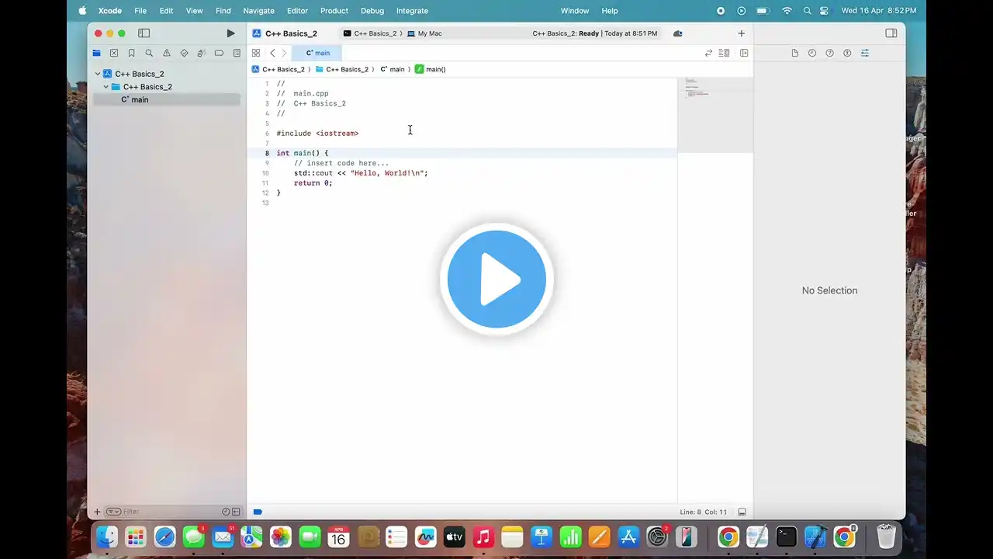Open main() function breadcrumb menu

pyautogui.click(x=431, y=69)
